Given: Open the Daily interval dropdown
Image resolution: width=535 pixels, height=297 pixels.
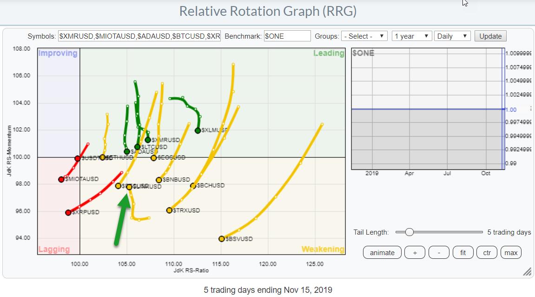Looking at the screenshot, I should (x=452, y=36).
